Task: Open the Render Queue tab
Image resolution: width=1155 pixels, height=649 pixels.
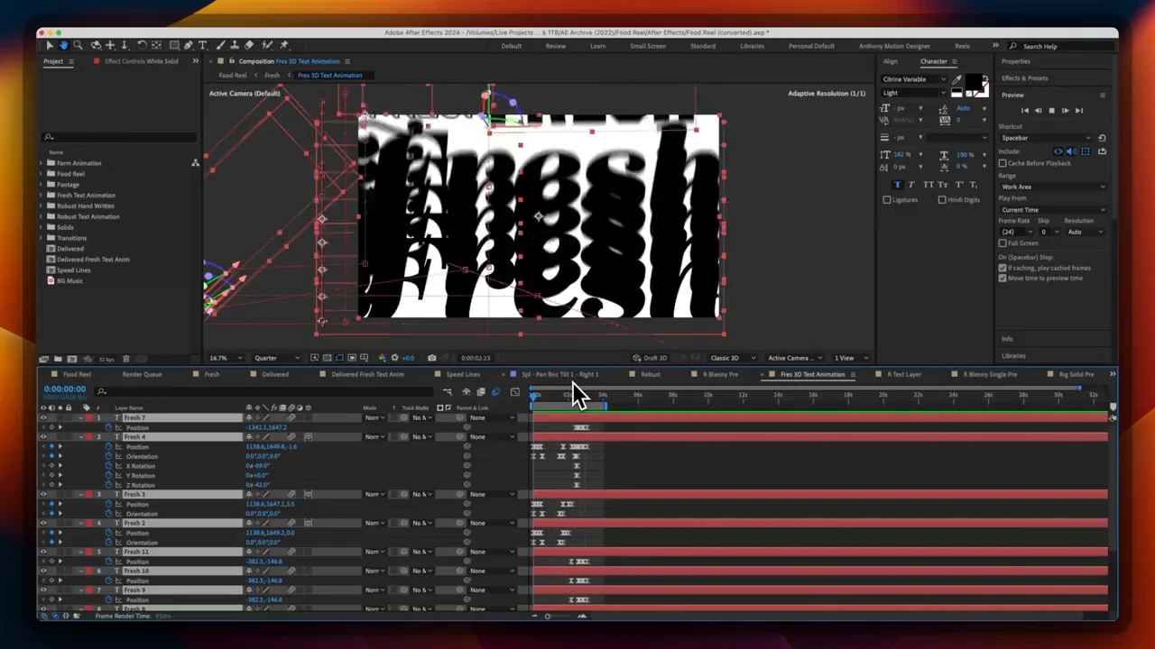Action: click(x=142, y=374)
